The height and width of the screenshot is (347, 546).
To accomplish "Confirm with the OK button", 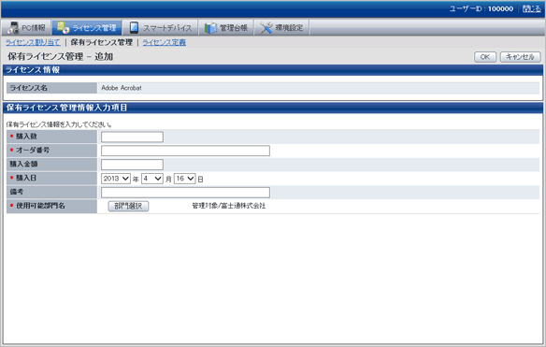I will 485,57.
